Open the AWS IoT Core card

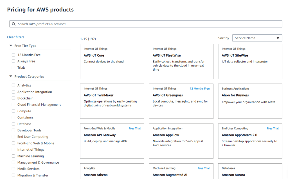(112, 61)
